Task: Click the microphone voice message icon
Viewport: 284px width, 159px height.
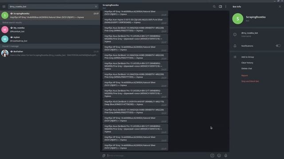Action: [x=226, y=155]
